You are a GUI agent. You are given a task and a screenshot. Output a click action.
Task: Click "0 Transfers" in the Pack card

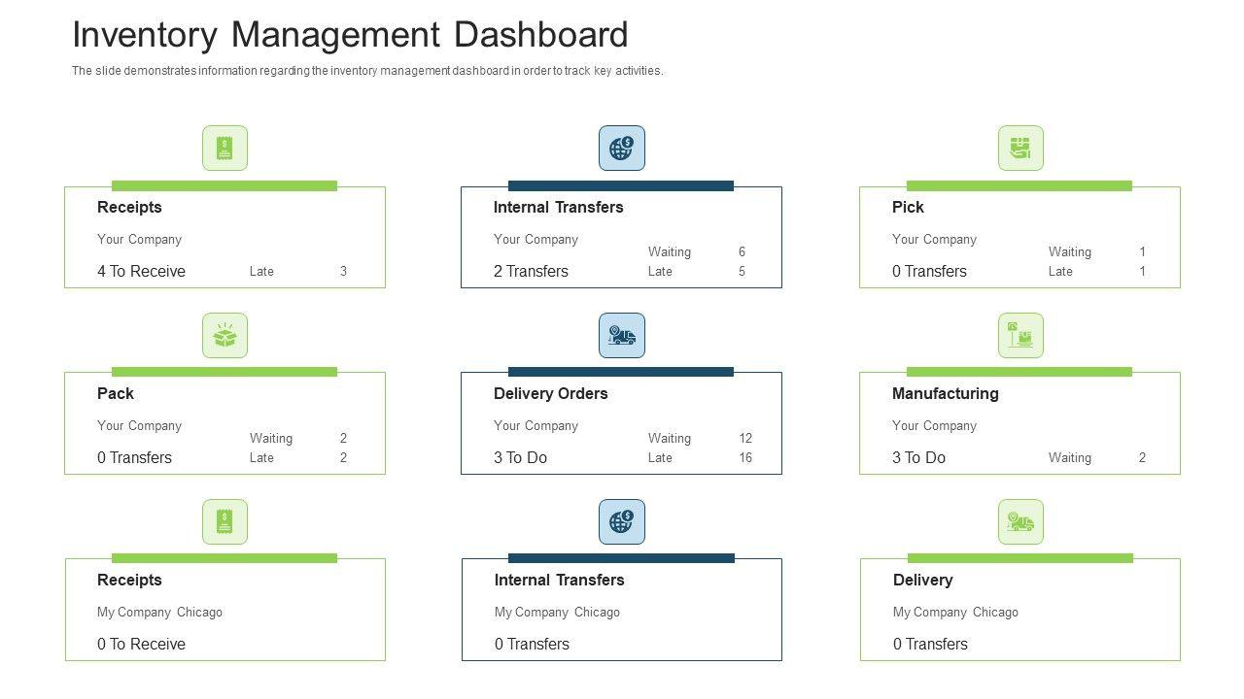[134, 458]
